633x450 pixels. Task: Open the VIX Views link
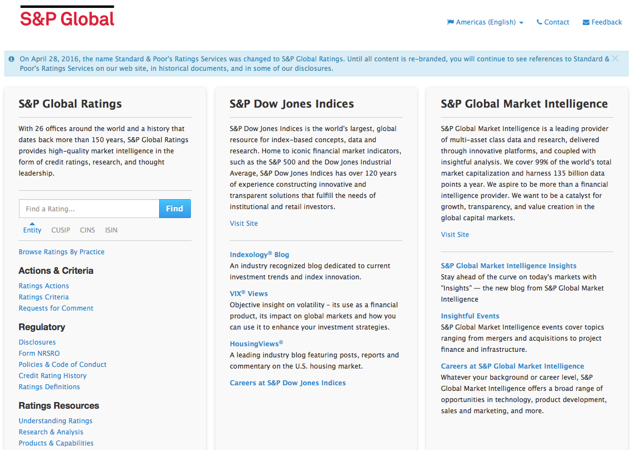click(x=249, y=293)
